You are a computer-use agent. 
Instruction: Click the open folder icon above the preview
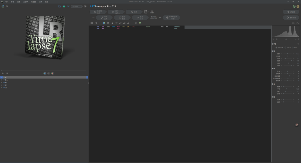[x=3, y=6]
